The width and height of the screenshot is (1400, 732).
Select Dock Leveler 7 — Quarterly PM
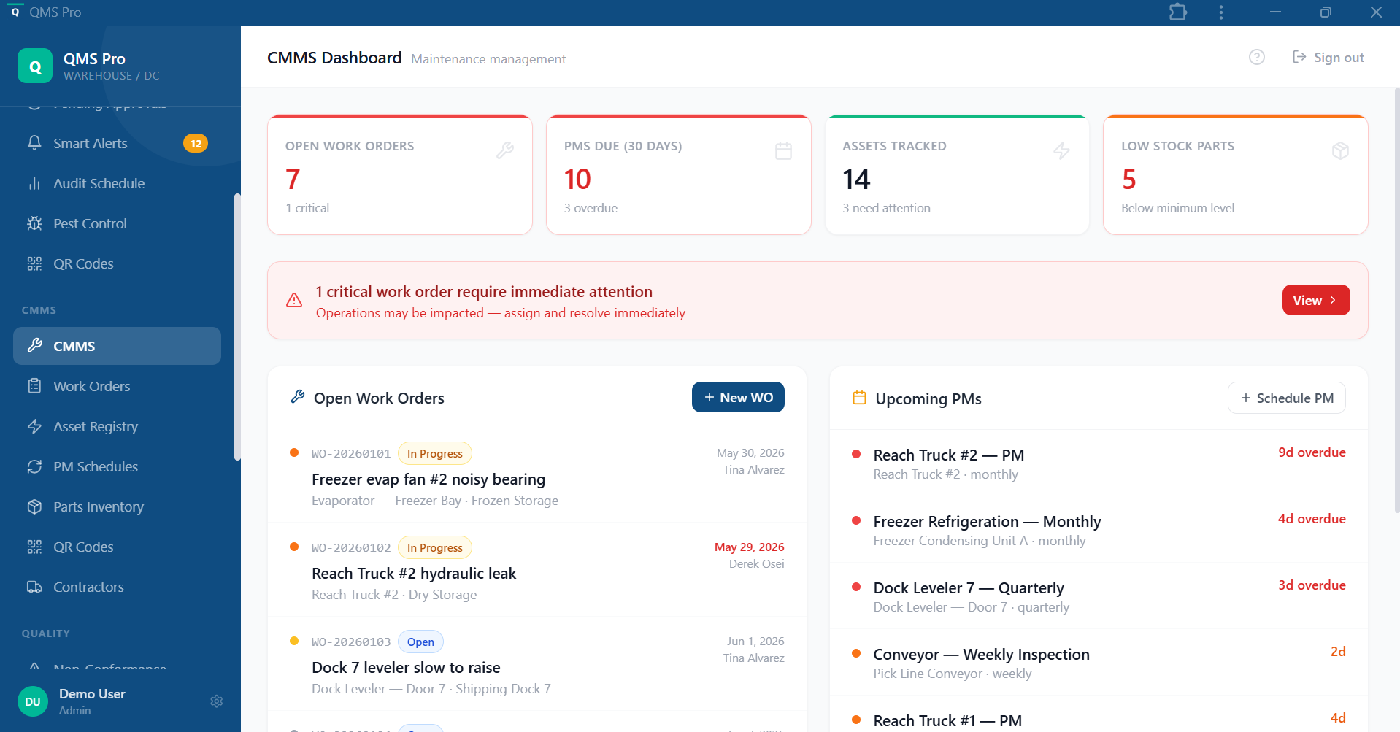point(1099,596)
